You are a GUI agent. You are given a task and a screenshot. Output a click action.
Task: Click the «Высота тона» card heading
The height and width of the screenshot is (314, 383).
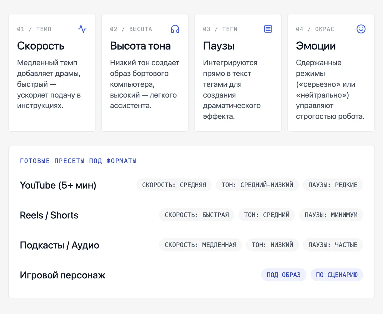140,46
